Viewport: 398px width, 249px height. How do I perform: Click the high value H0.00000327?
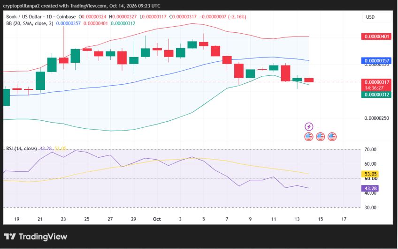123,17
